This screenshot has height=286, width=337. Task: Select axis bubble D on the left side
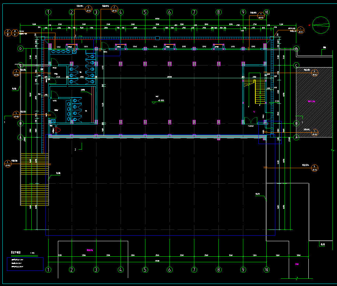(x=21, y=49)
